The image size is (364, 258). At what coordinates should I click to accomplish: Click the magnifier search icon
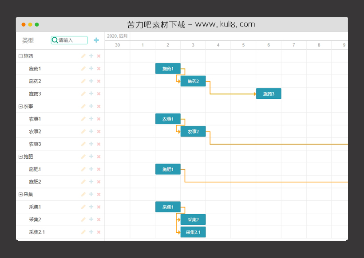point(55,40)
